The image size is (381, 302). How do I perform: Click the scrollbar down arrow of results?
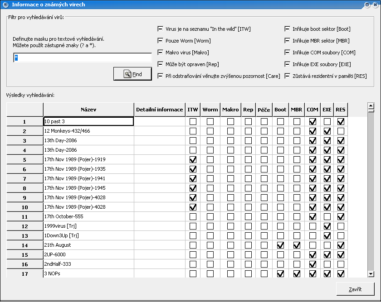tap(371, 274)
